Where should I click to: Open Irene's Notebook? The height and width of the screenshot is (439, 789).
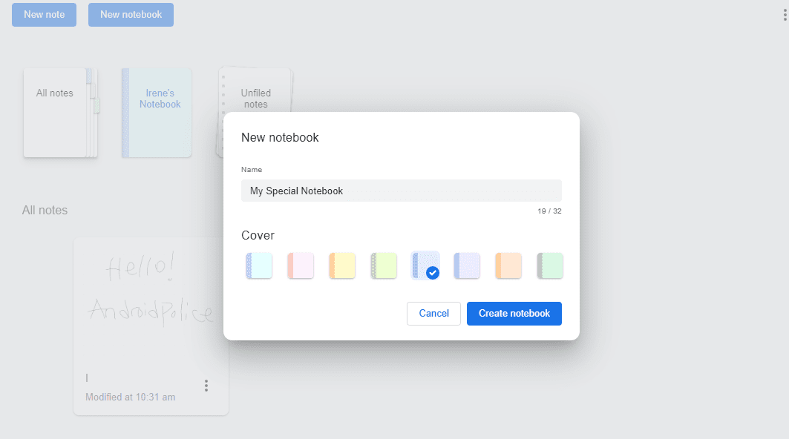coord(157,113)
